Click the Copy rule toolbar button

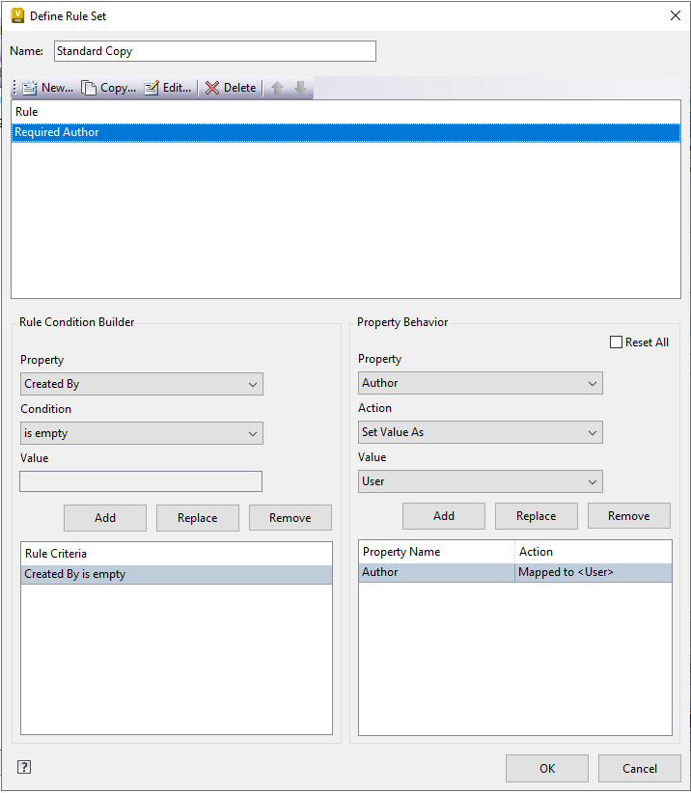coord(109,88)
